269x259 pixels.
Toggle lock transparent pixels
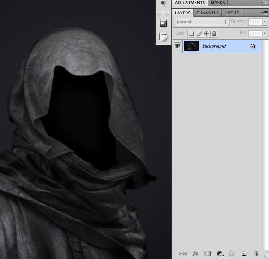(x=191, y=34)
